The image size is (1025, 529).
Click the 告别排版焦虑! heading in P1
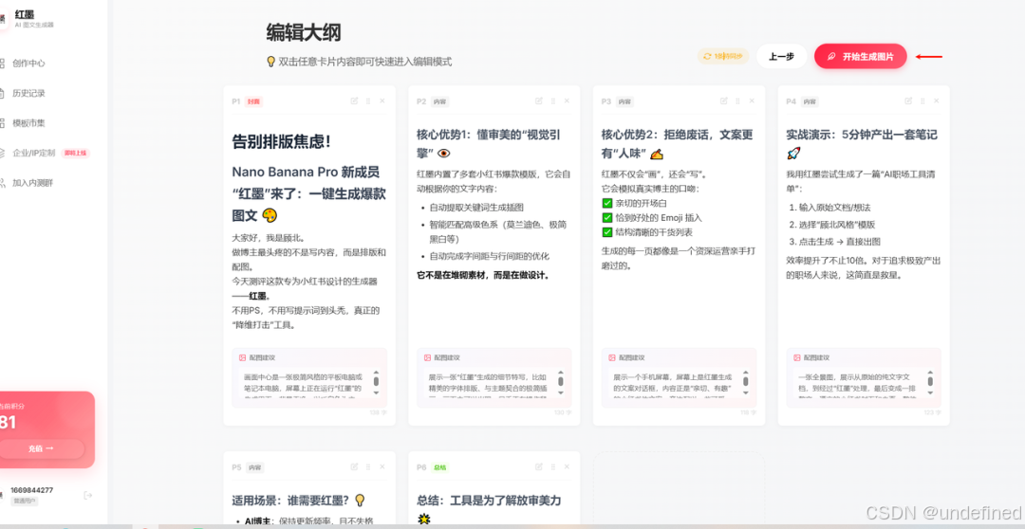[281, 141]
